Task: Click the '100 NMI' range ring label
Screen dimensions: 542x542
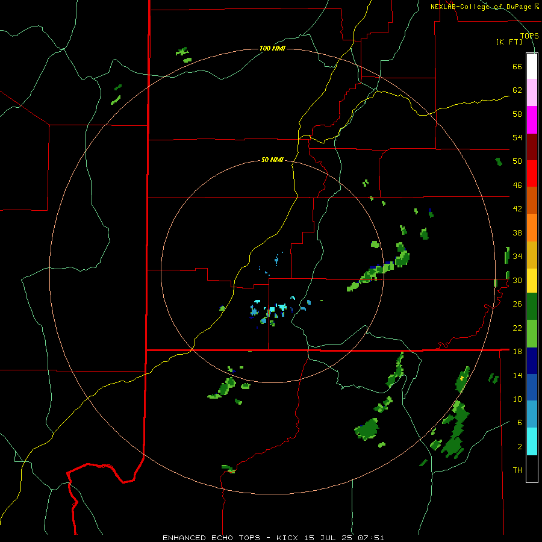Action: coord(272,48)
